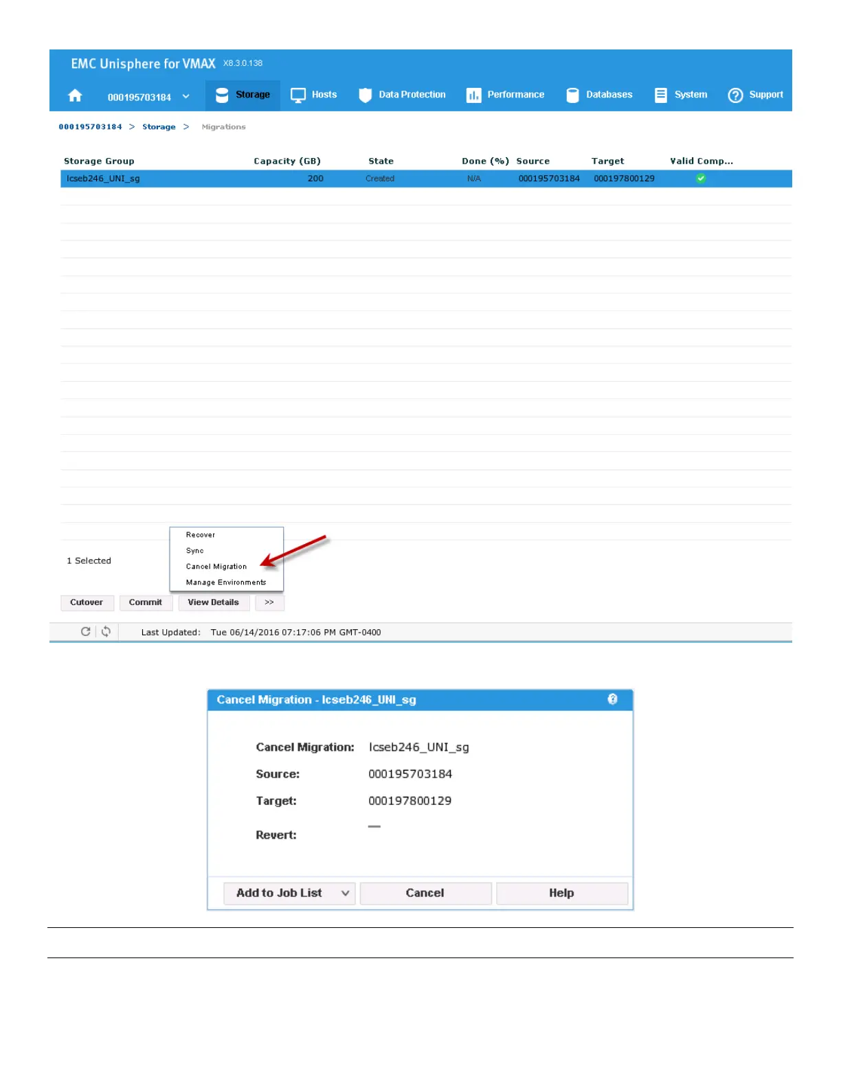
Task: Sort by Storage Group column header
Action: point(99,161)
